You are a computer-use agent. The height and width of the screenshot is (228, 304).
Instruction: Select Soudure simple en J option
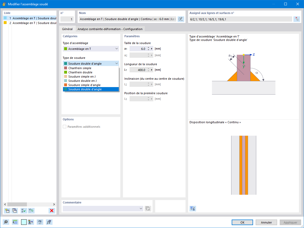tap(91, 77)
